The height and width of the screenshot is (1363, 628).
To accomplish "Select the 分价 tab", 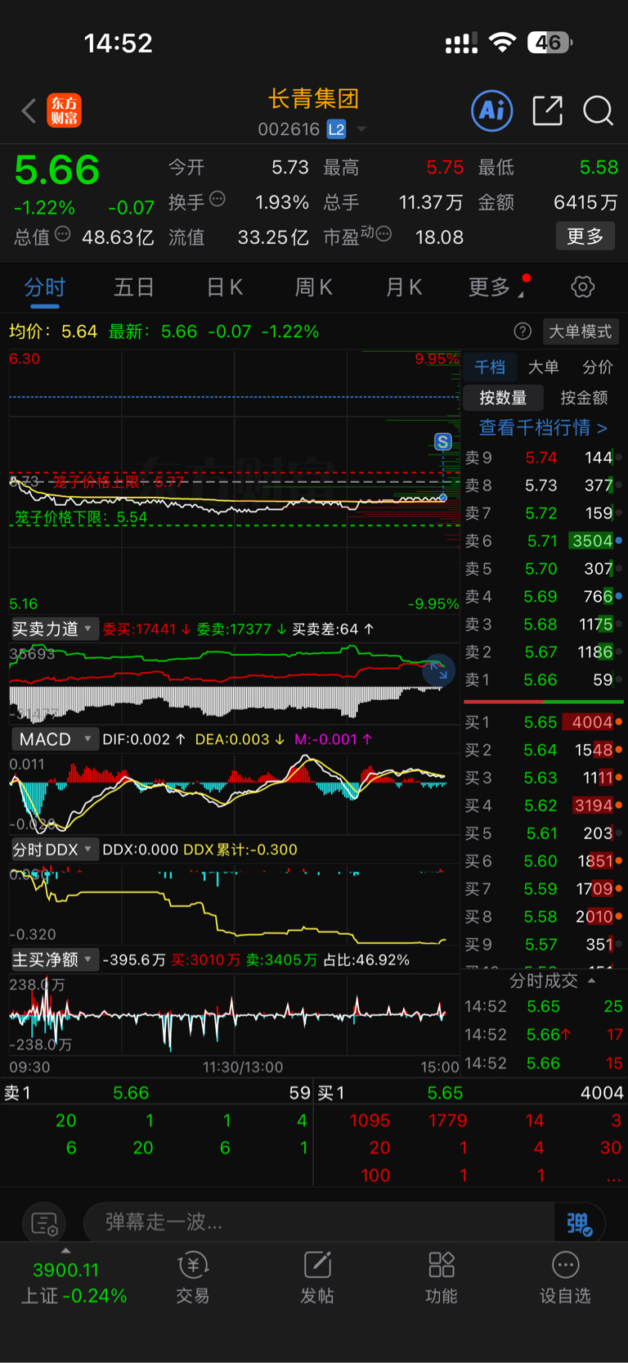I will (597, 367).
